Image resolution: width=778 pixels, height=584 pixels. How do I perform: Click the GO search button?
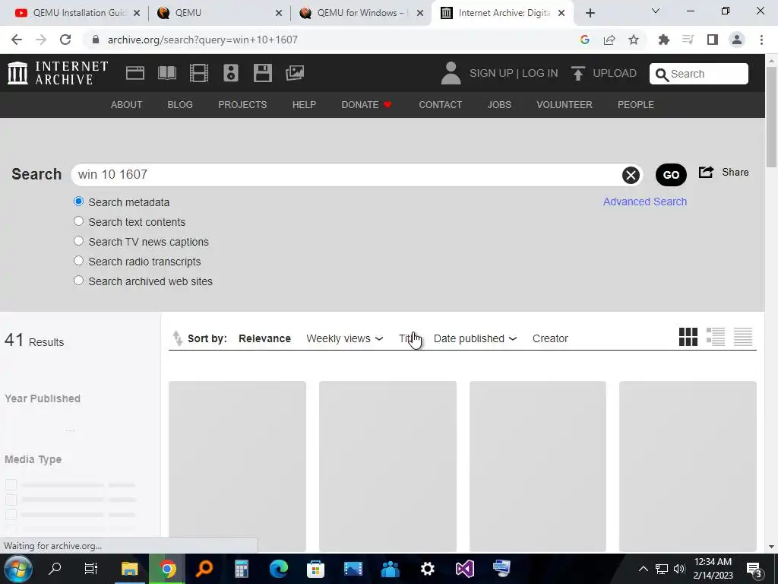(671, 175)
